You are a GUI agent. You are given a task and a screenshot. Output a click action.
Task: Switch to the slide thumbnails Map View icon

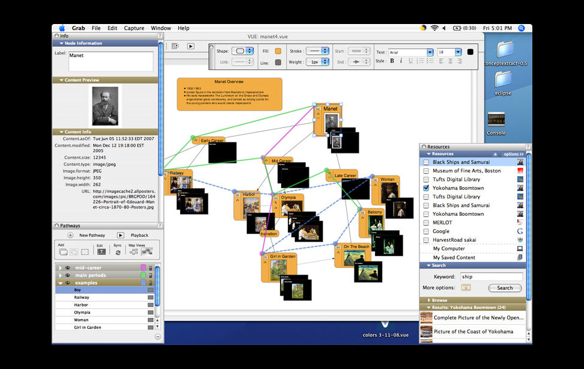pos(147,252)
